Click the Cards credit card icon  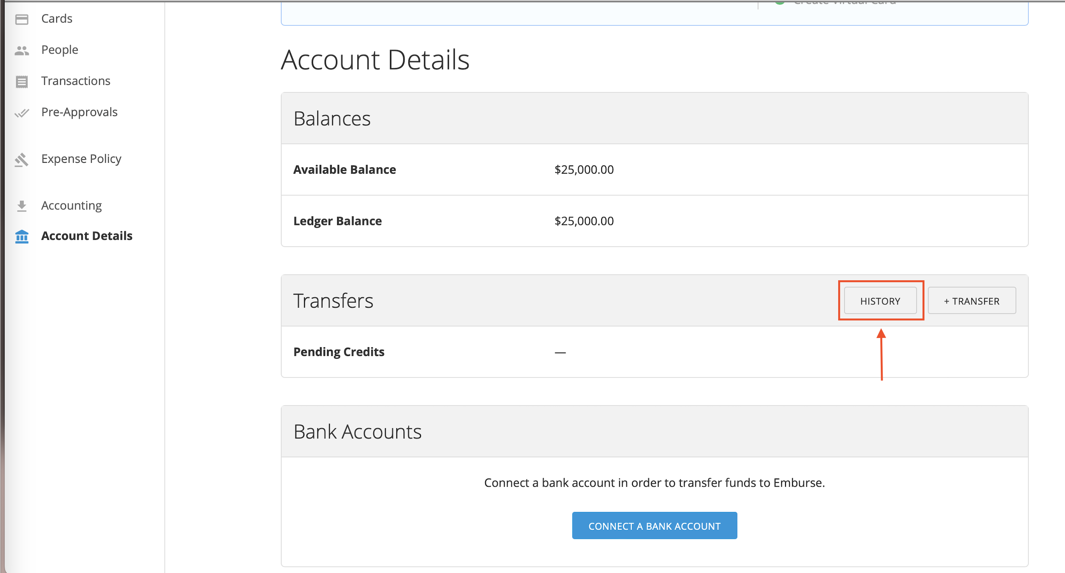coord(21,19)
